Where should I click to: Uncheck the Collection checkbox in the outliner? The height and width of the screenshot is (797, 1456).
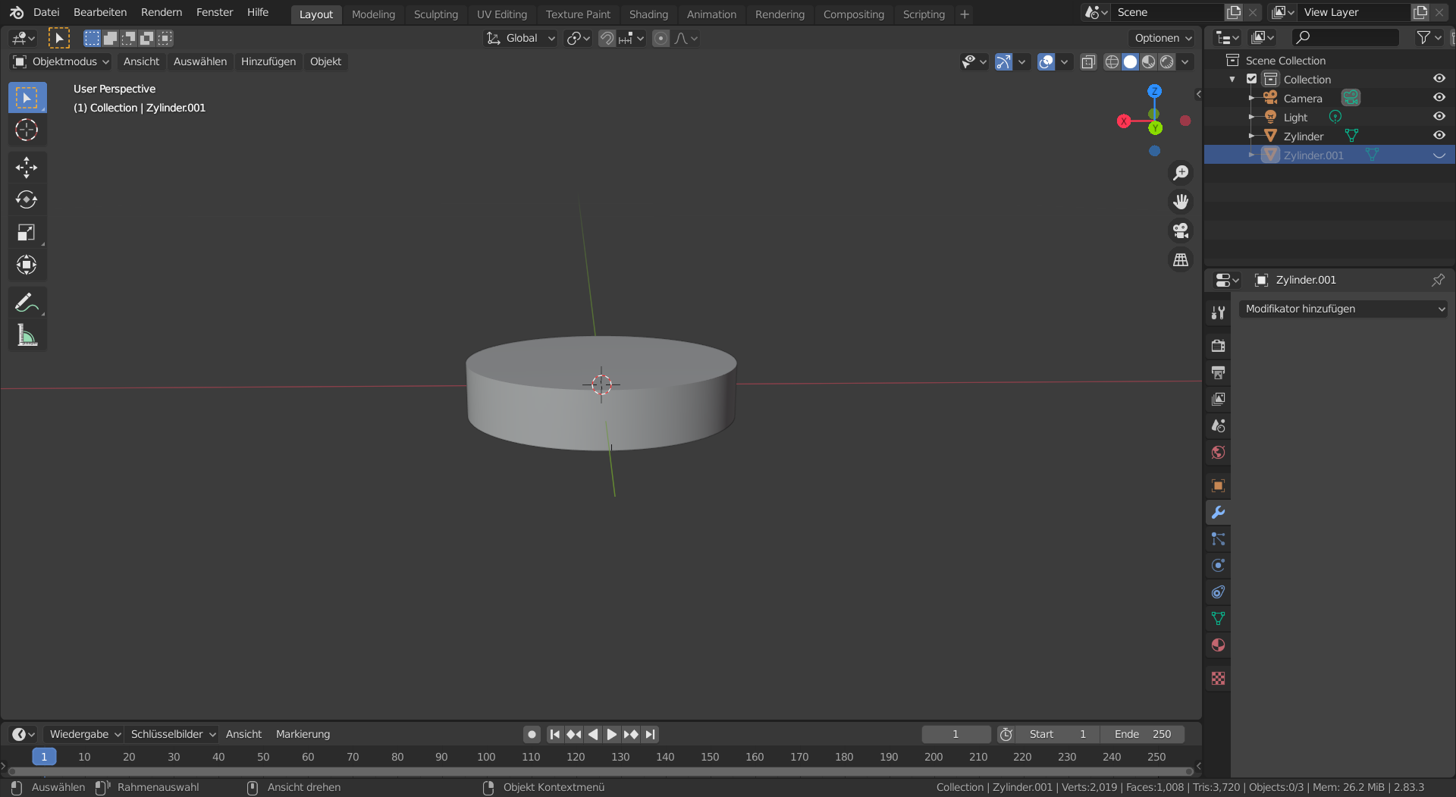tap(1252, 79)
